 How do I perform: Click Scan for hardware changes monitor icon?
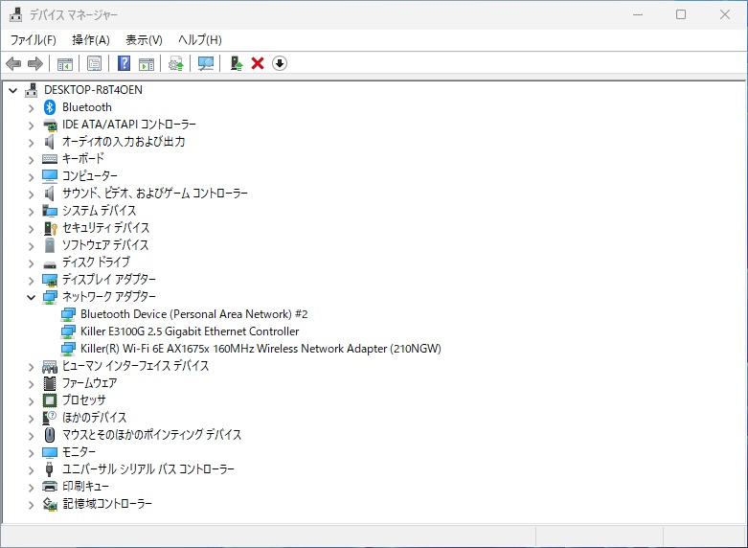point(205,63)
